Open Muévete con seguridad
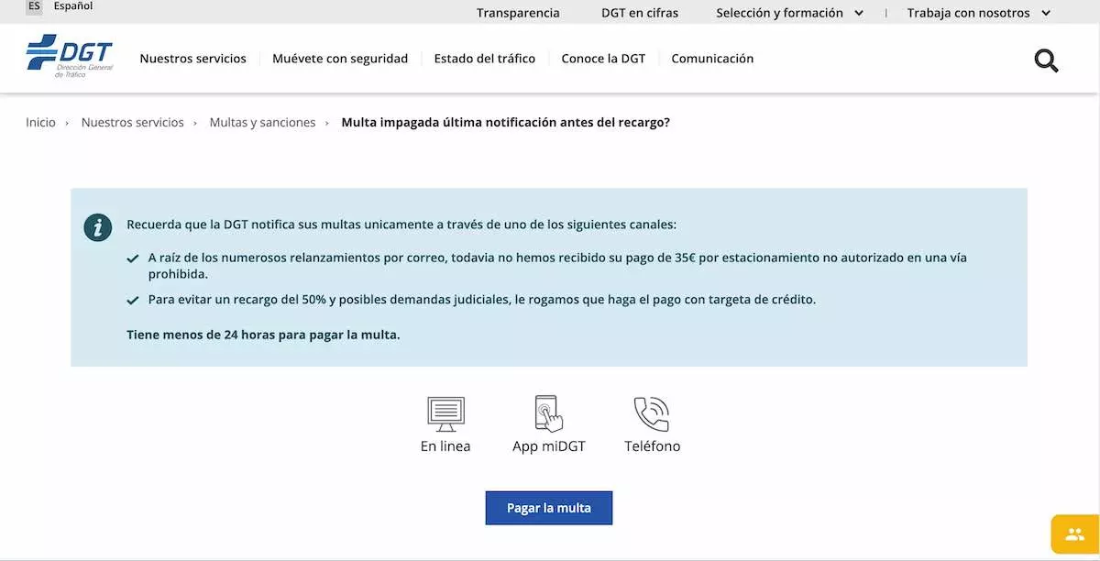Image resolution: width=1100 pixels, height=561 pixels. [340, 58]
